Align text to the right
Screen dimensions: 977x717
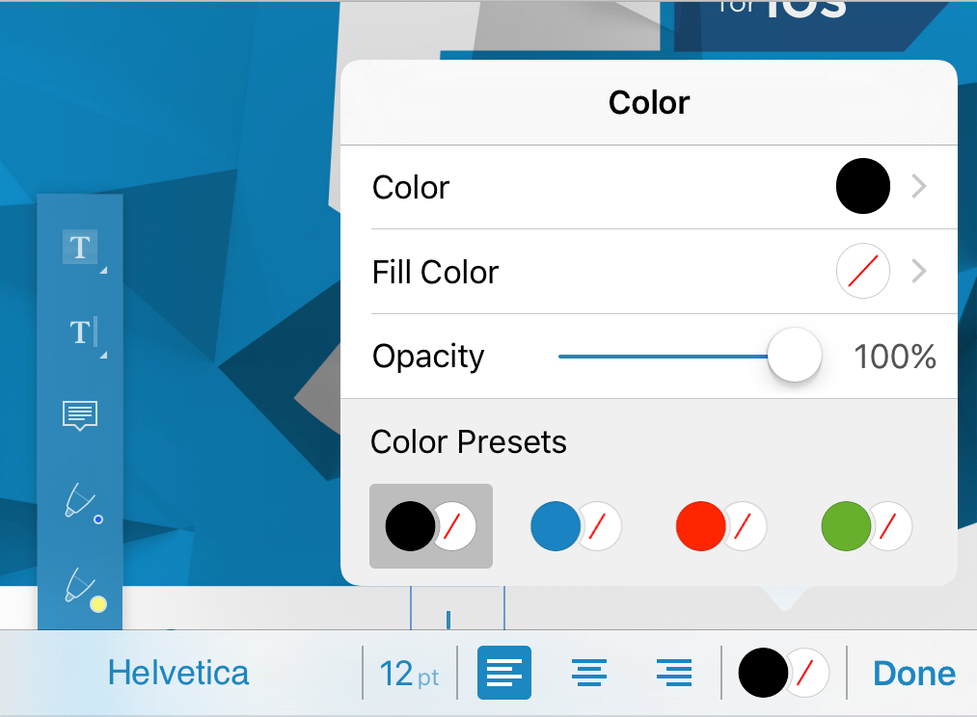(x=673, y=673)
